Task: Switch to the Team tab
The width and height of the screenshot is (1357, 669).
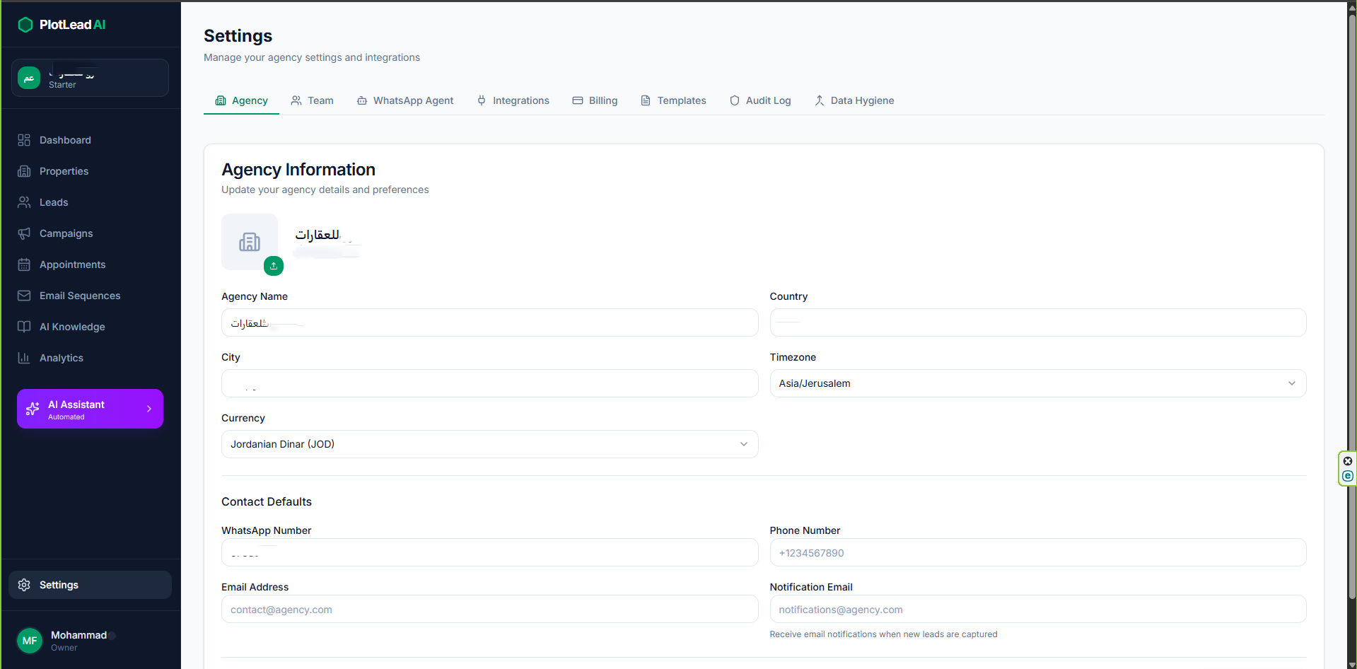Action: (x=312, y=100)
